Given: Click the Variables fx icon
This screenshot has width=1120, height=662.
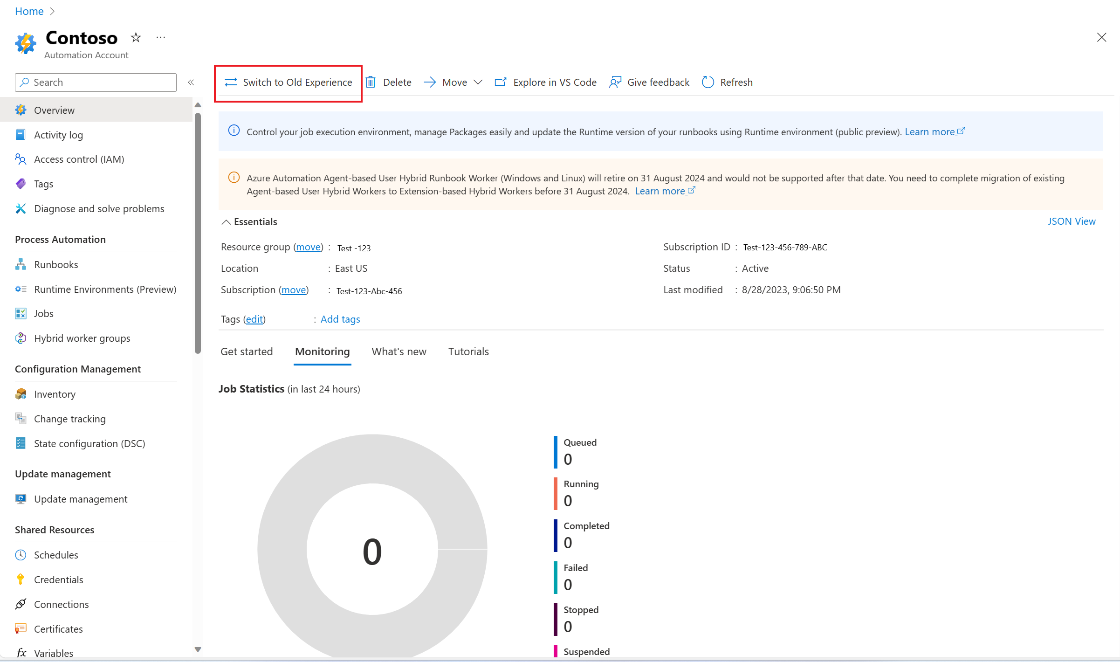Looking at the screenshot, I should point(21,653).
